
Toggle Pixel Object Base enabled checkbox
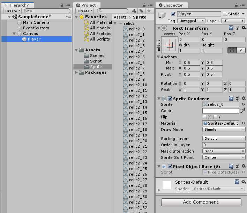170,166
